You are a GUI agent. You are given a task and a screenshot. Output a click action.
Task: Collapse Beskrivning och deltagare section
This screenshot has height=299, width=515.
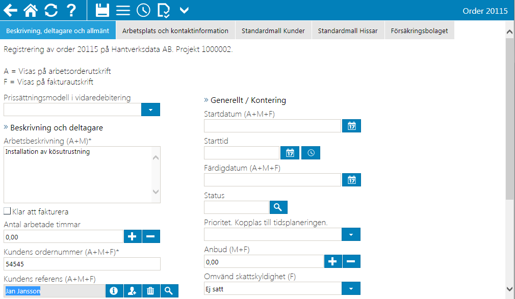(53, 127)
